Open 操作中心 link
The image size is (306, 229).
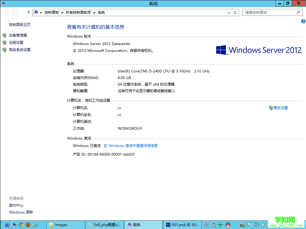coord(16,205)
